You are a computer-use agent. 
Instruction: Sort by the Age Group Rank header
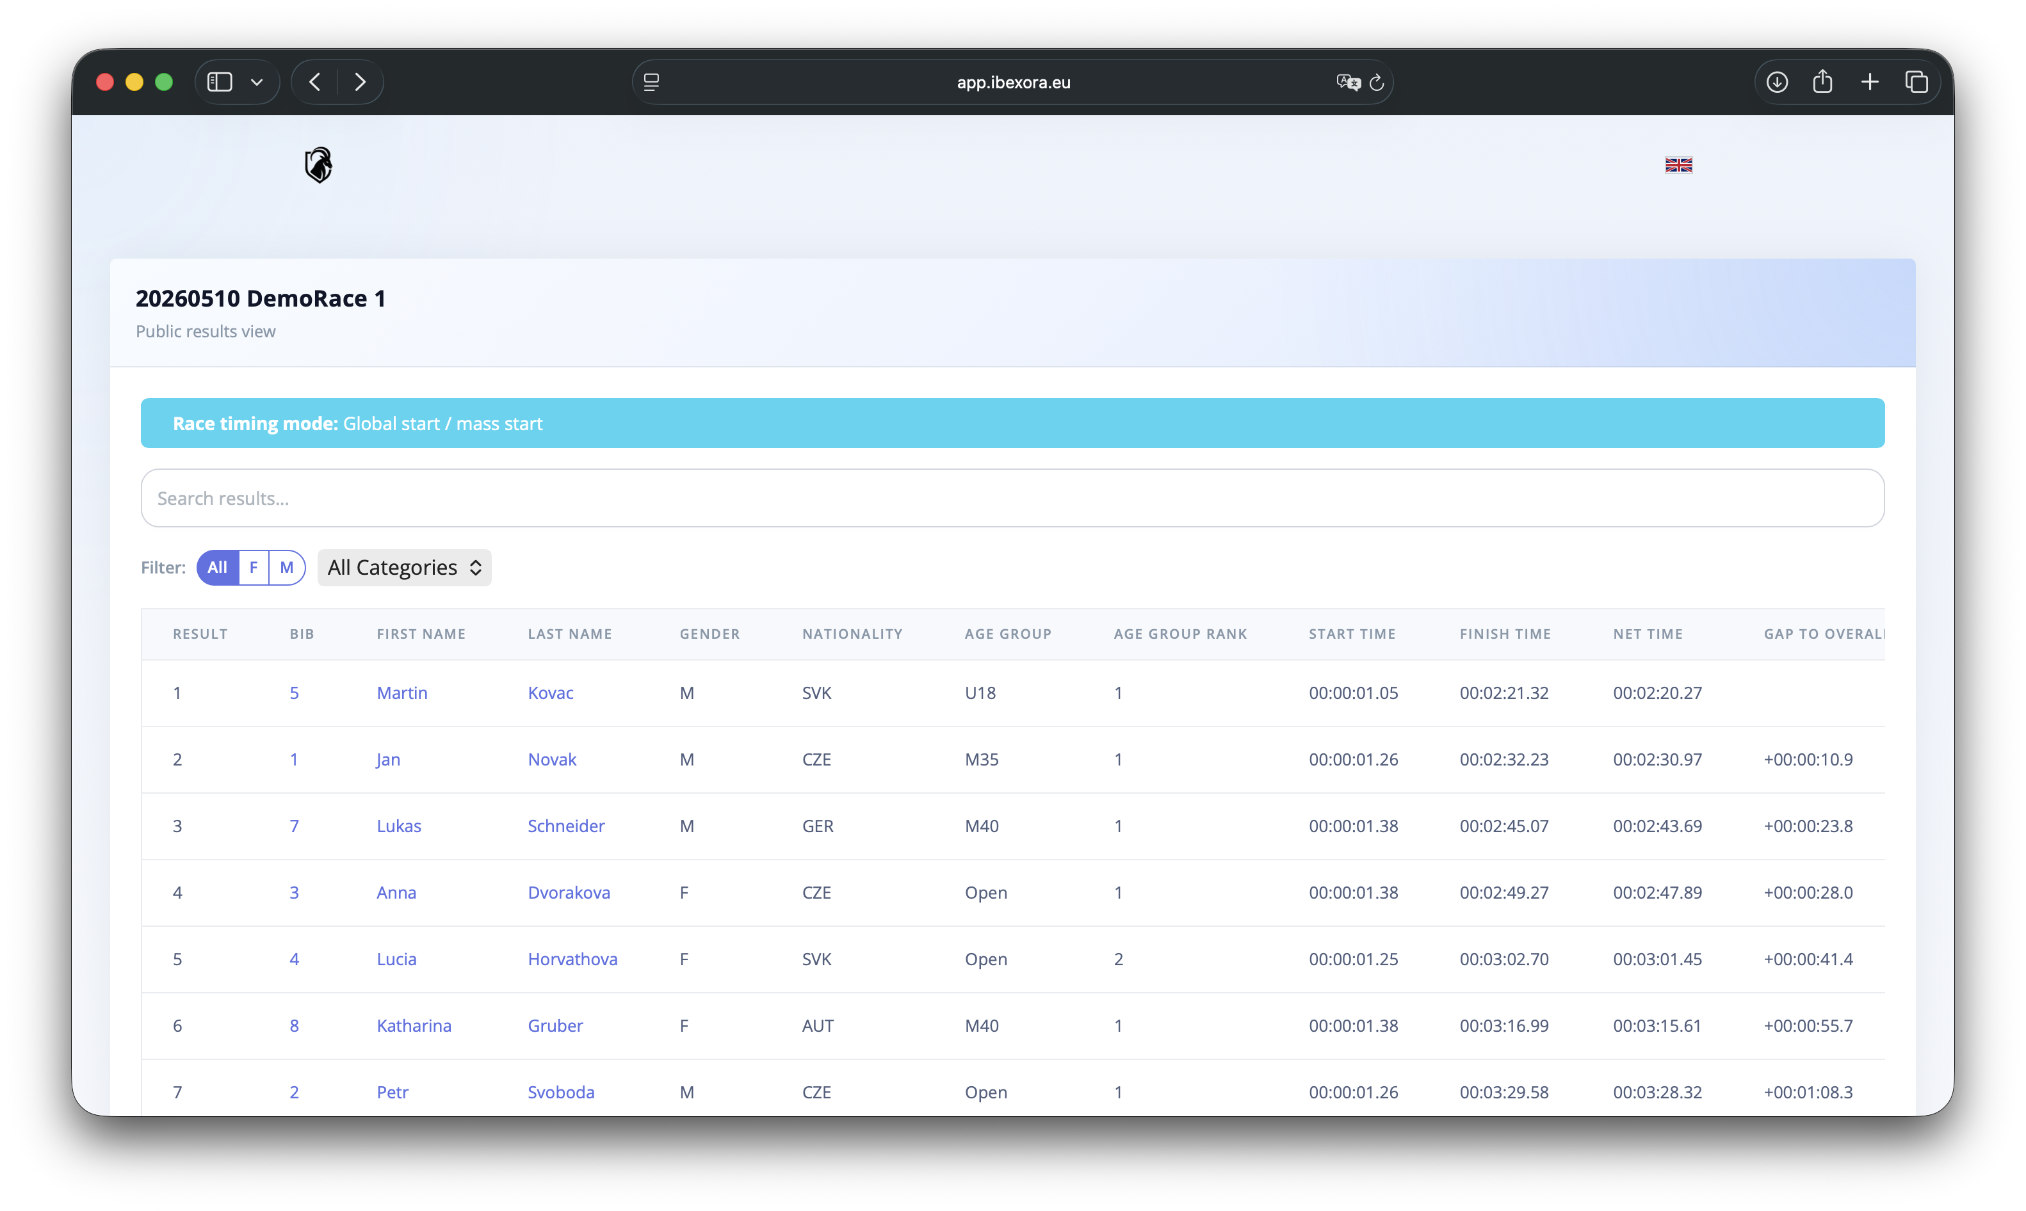[1180, 634]
